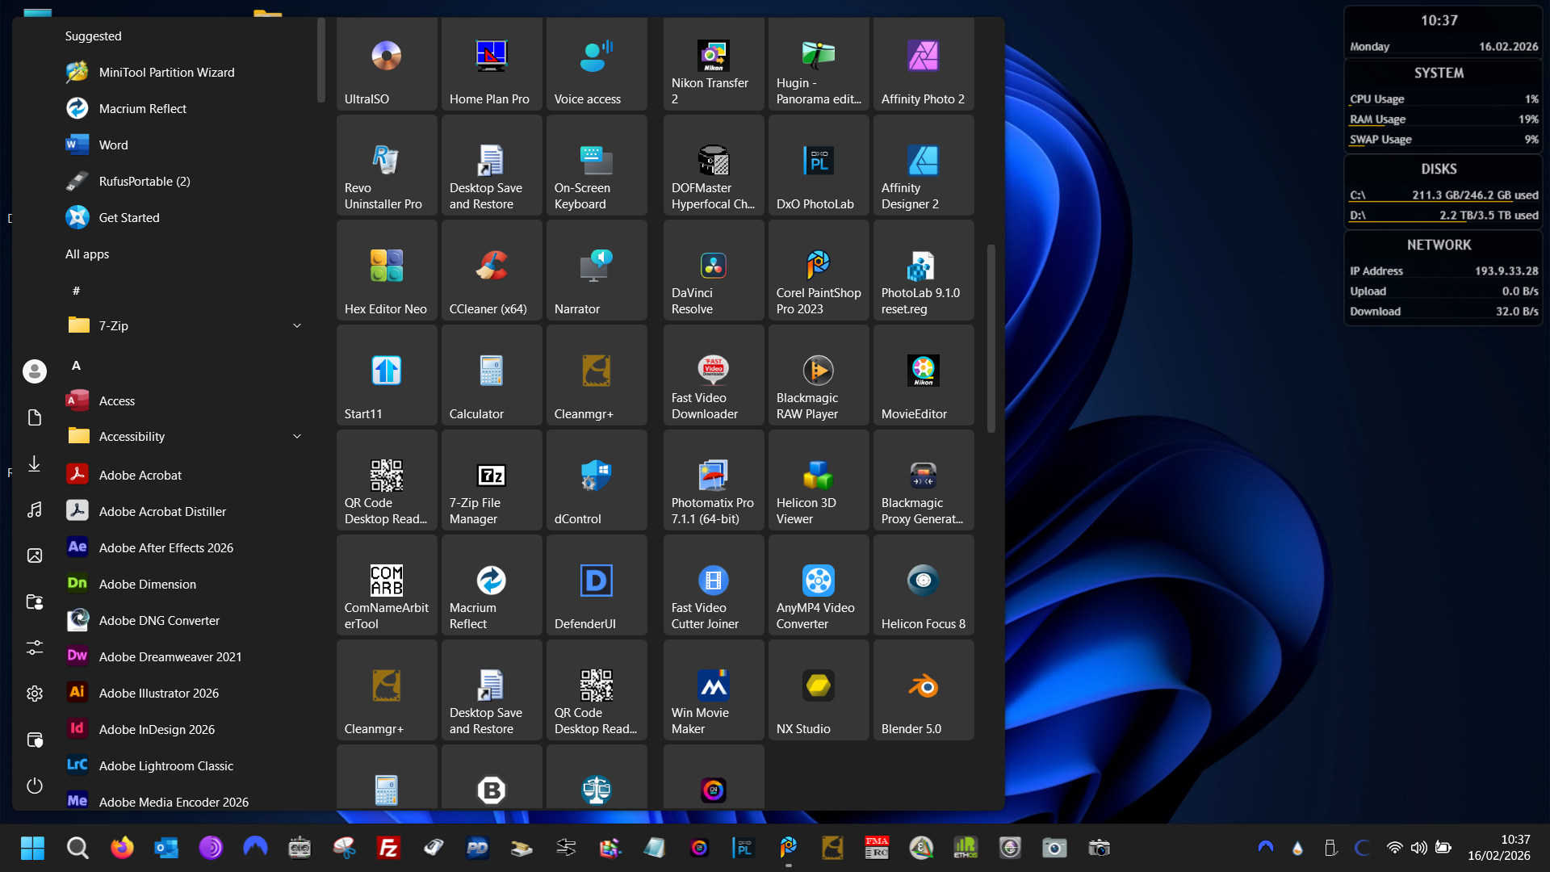Open volume control in system tray
1550x872 pixels.
(x=1418, y=848)
